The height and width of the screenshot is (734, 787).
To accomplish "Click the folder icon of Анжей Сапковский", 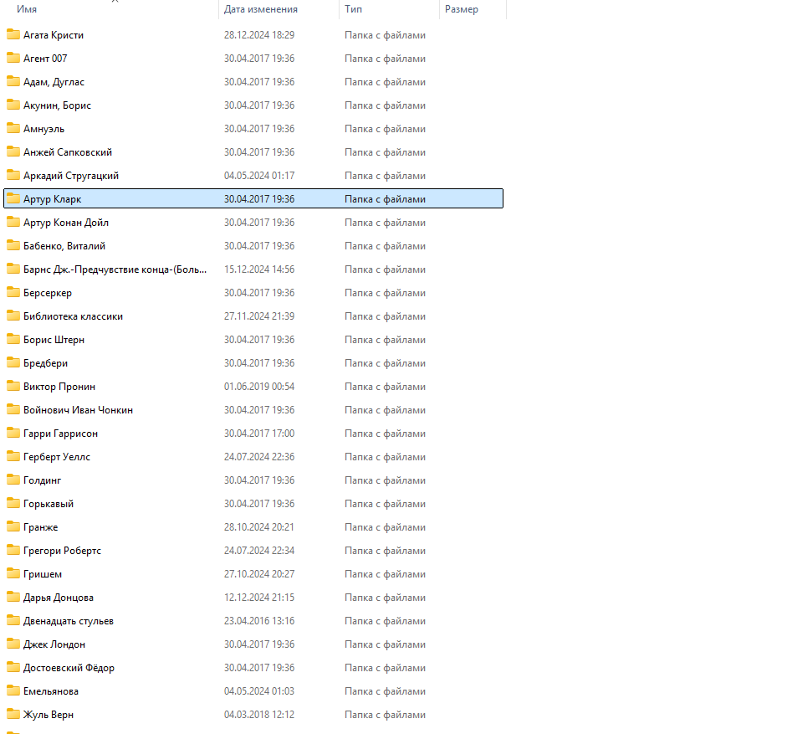I will pos(13,151).
